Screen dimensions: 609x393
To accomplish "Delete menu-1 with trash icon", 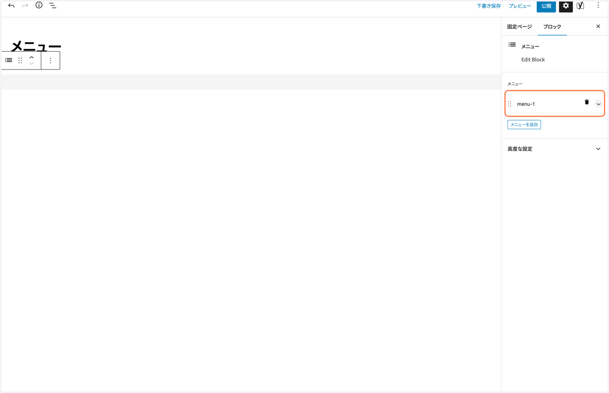I will (587, 102).
